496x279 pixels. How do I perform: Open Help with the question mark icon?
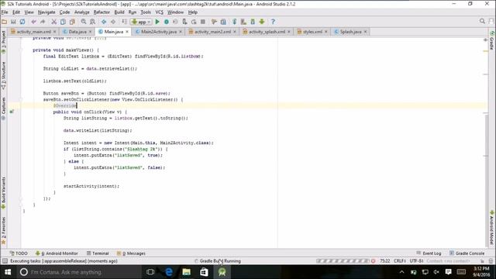(273, 22)
